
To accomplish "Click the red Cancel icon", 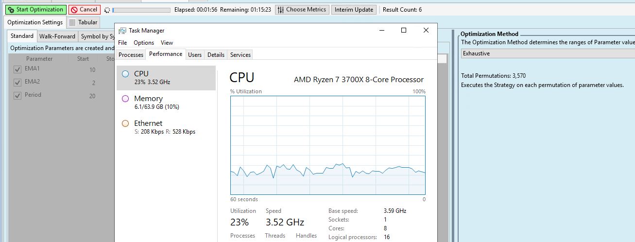I will coord(74,10).
